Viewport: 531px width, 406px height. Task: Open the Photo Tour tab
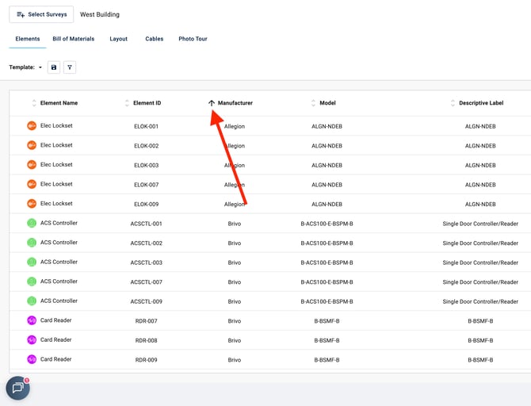tap(193, 39)
